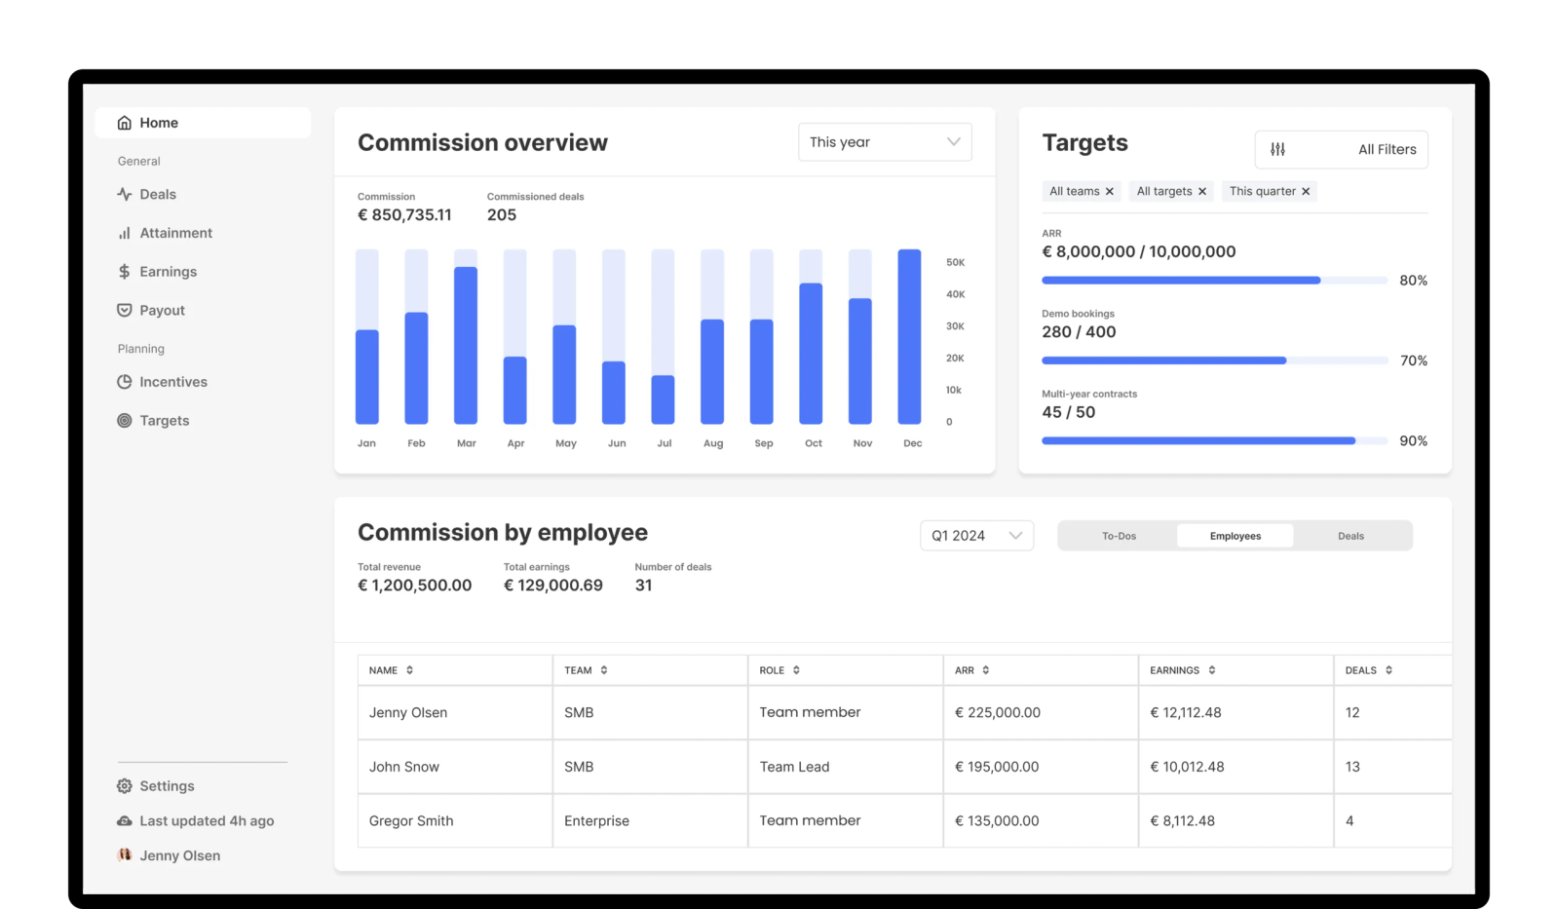Click the Jenny Olsen name cell
The image size is (1559, 909).
point(455,713)
